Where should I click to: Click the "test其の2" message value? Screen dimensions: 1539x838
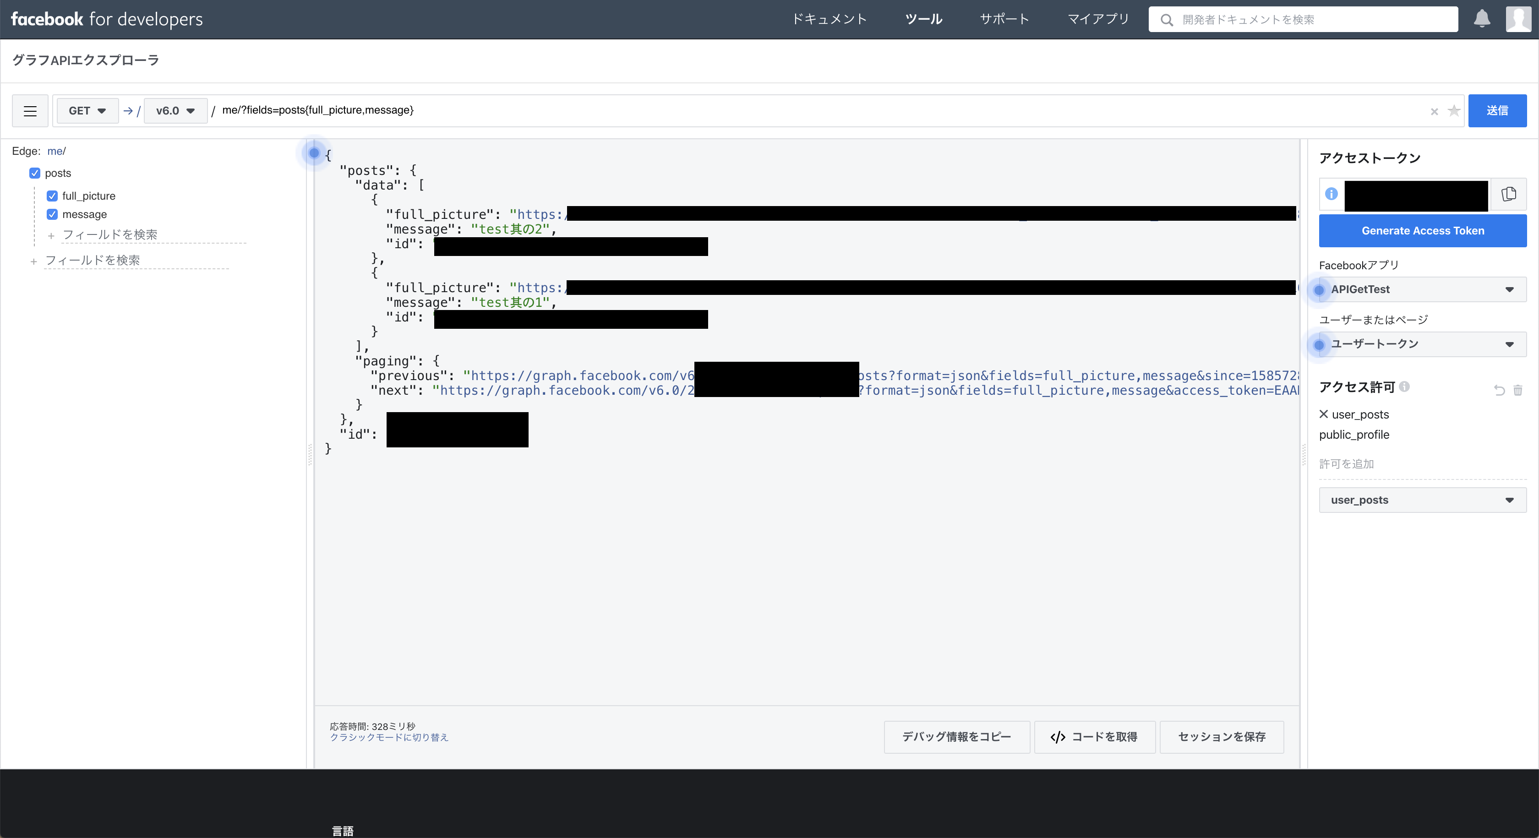point(510,229)
